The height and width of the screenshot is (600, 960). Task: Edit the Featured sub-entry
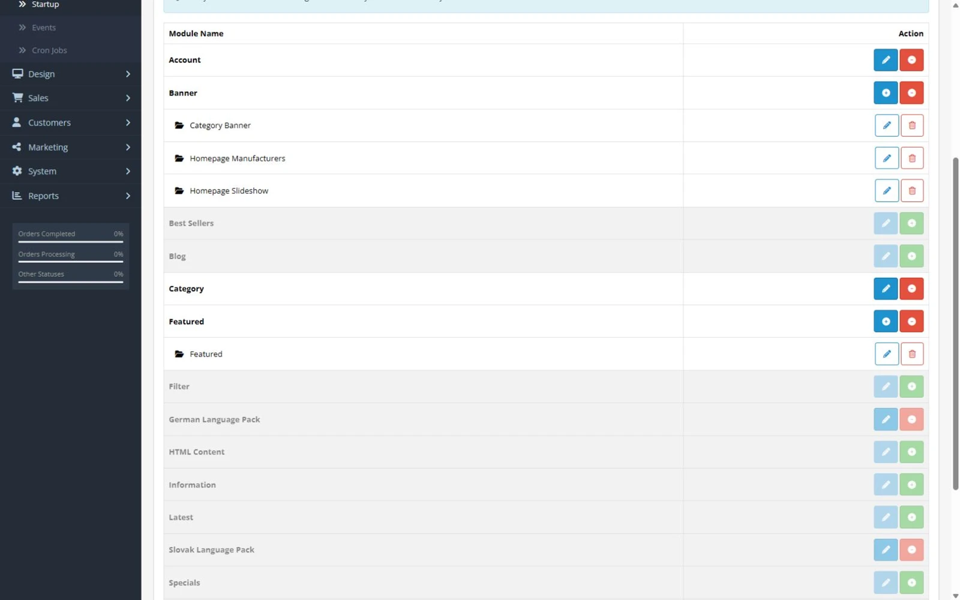[886, 354]
